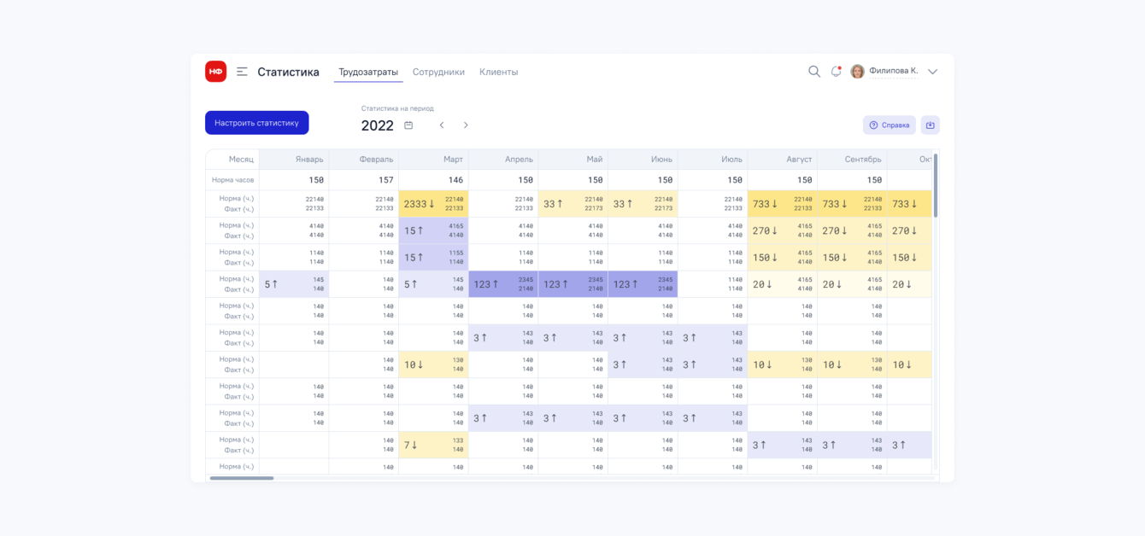Click the red НФ logo icon
This screenshot has width=1145, height=536.
click(216, 72)
